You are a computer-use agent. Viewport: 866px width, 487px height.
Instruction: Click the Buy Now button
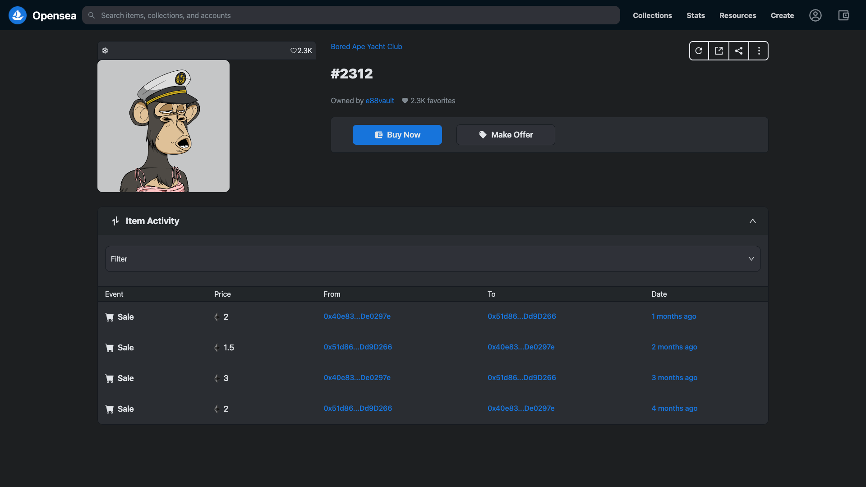click(397, 135)
